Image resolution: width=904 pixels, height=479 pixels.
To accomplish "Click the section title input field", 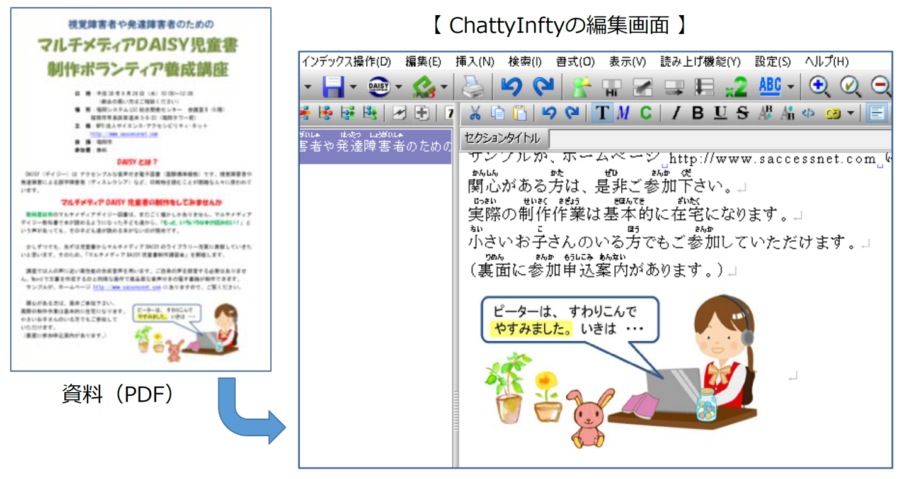I will click(x=721, y=138).
